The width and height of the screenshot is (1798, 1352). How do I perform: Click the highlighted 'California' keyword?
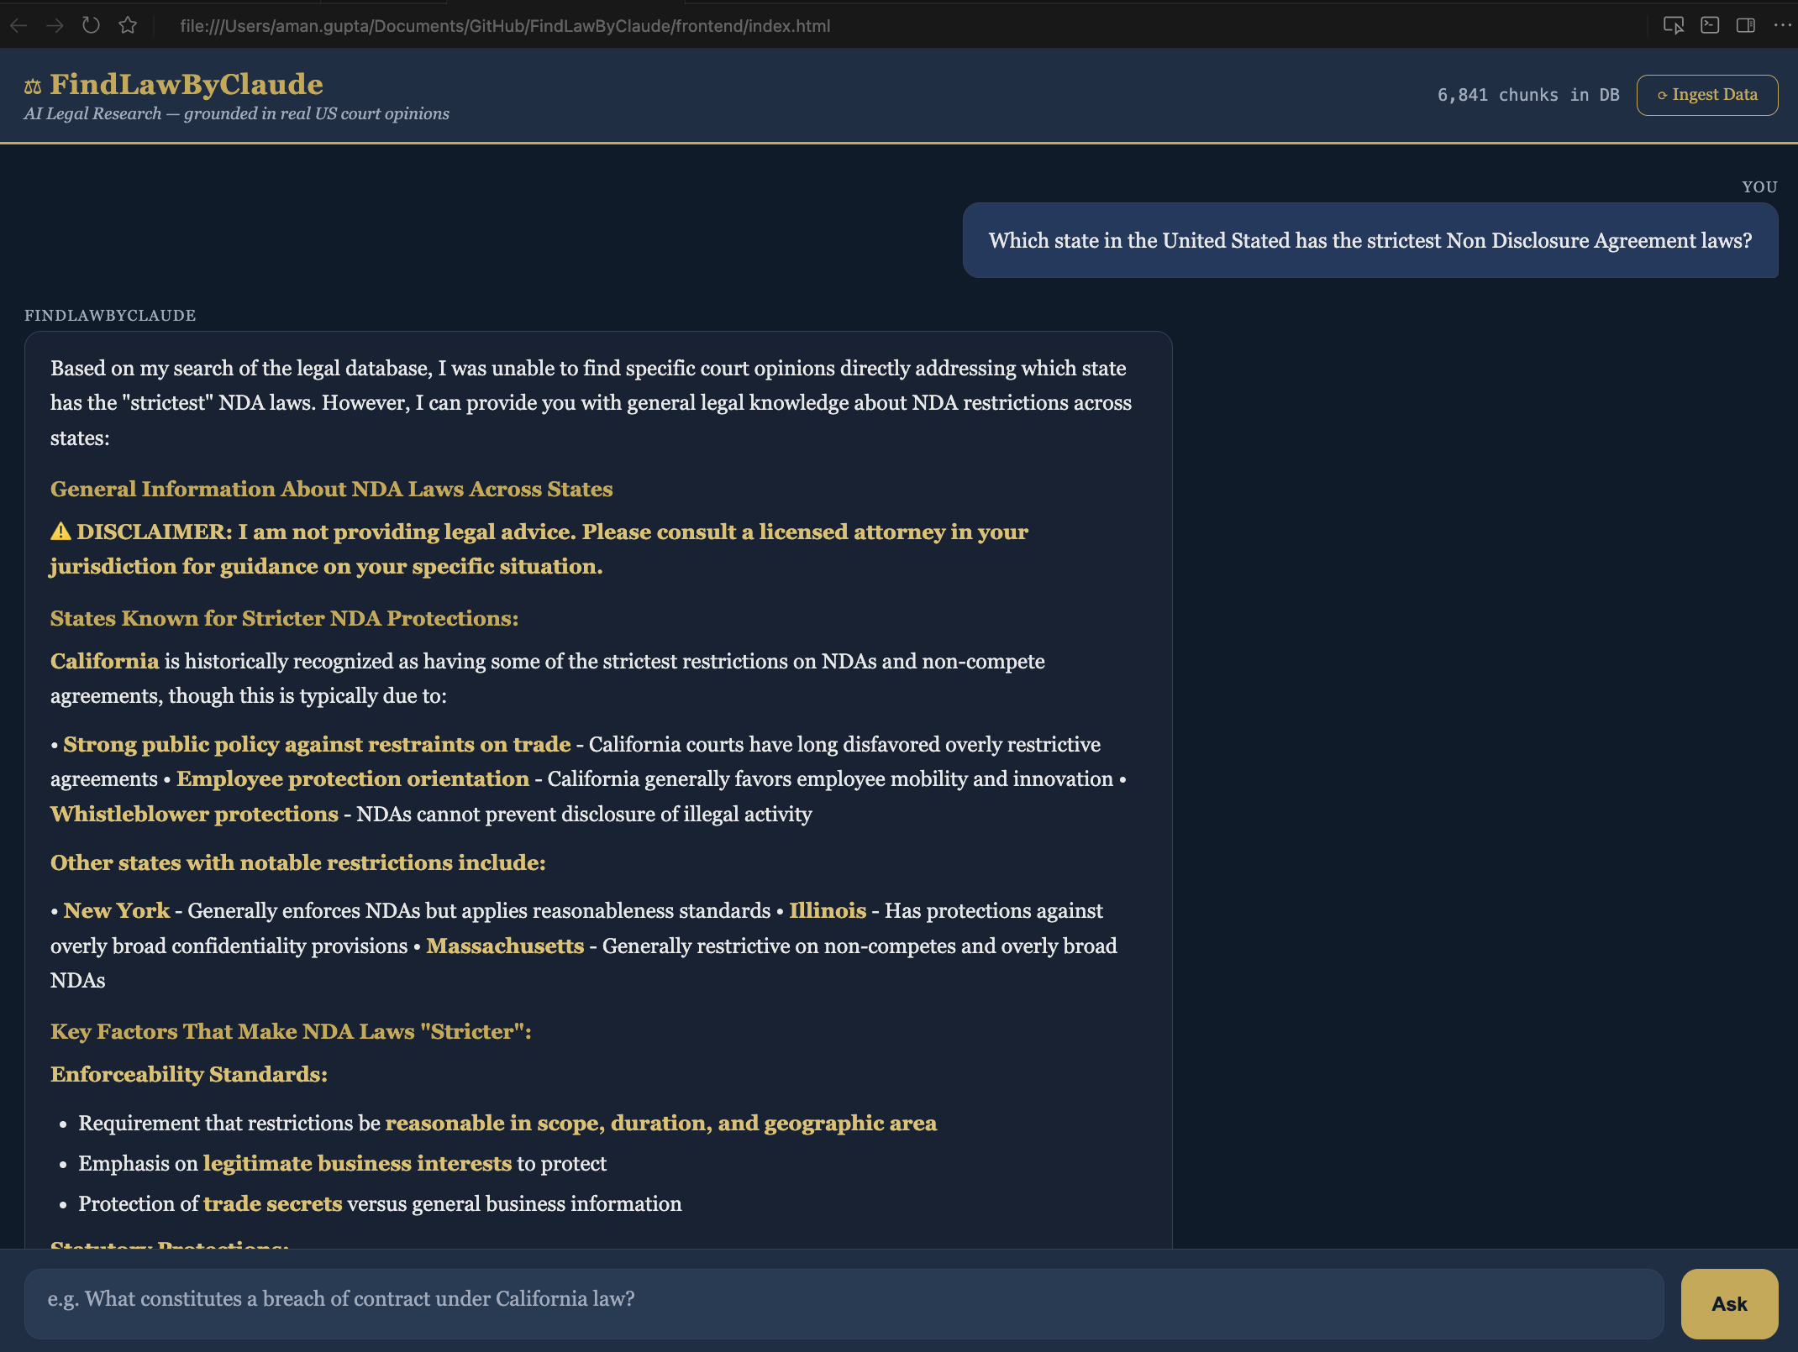[x=104, y=662]
